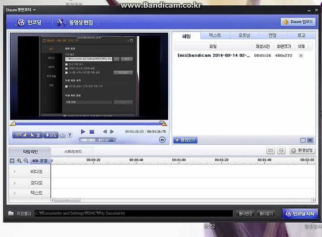Play the preview video
The width and height of the screenshot is (322, 237).
pos(83,132)
